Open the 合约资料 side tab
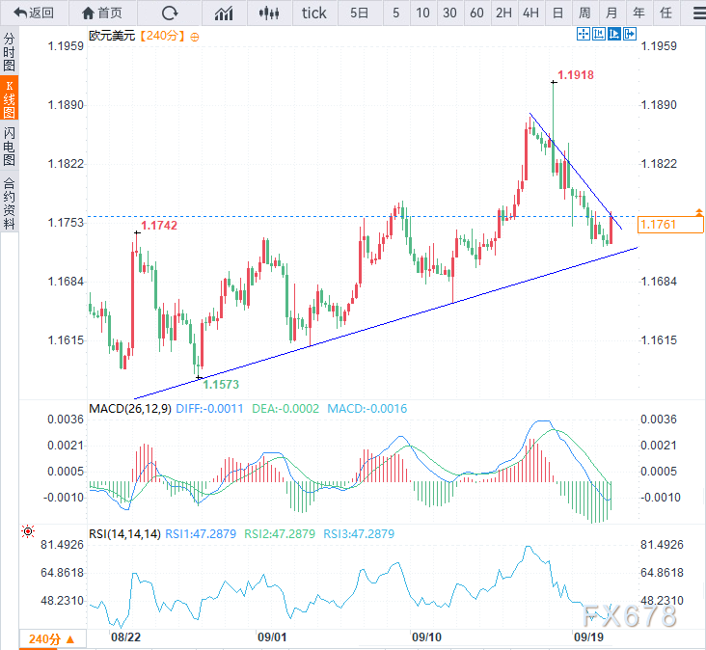706x650 pixels. [10, 203]
